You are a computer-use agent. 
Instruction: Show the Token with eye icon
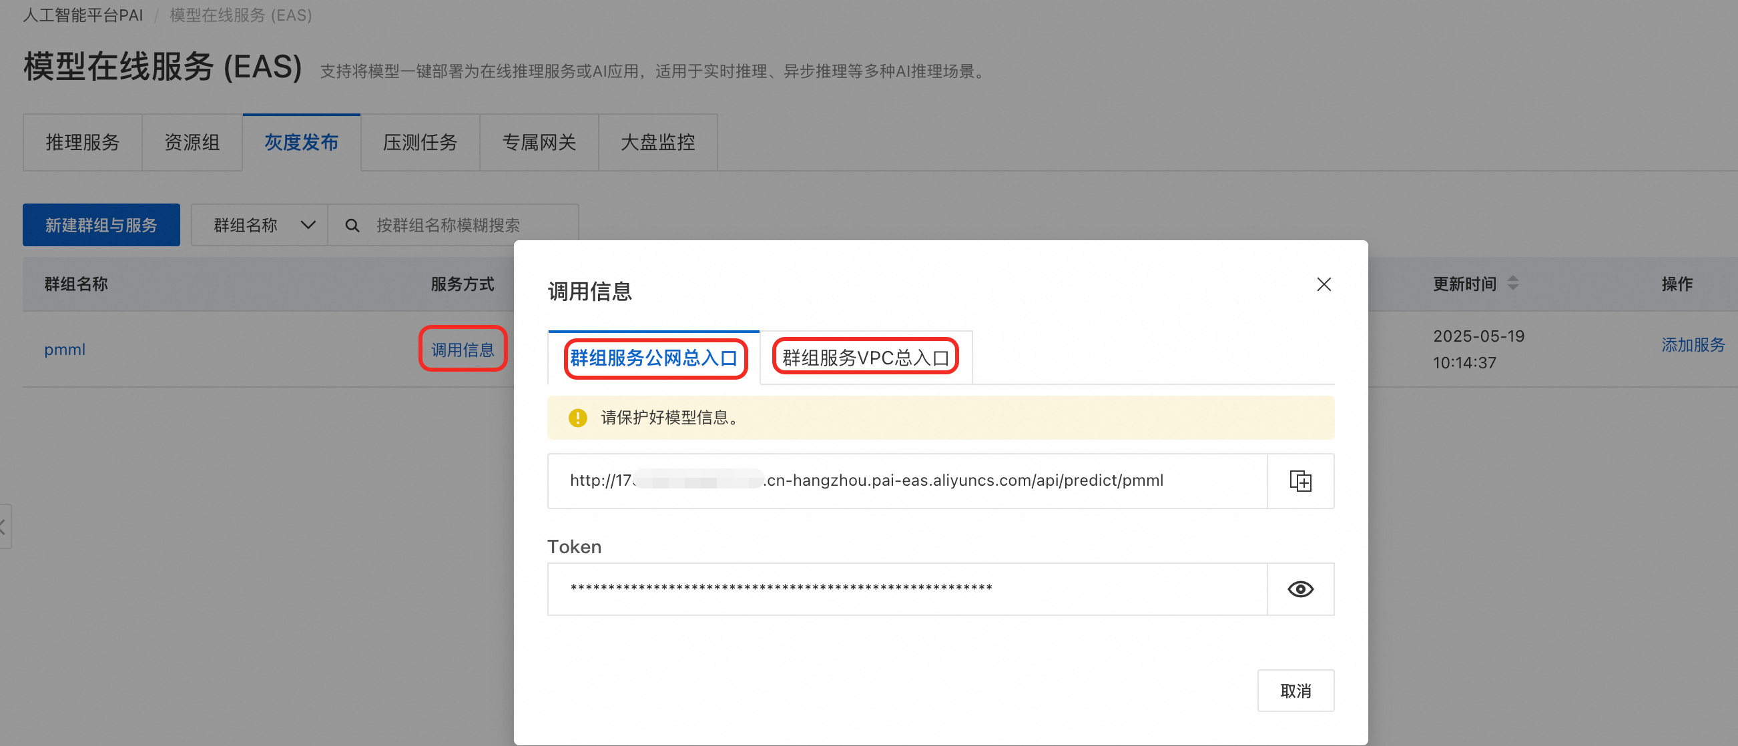(x=1299, y=589)
